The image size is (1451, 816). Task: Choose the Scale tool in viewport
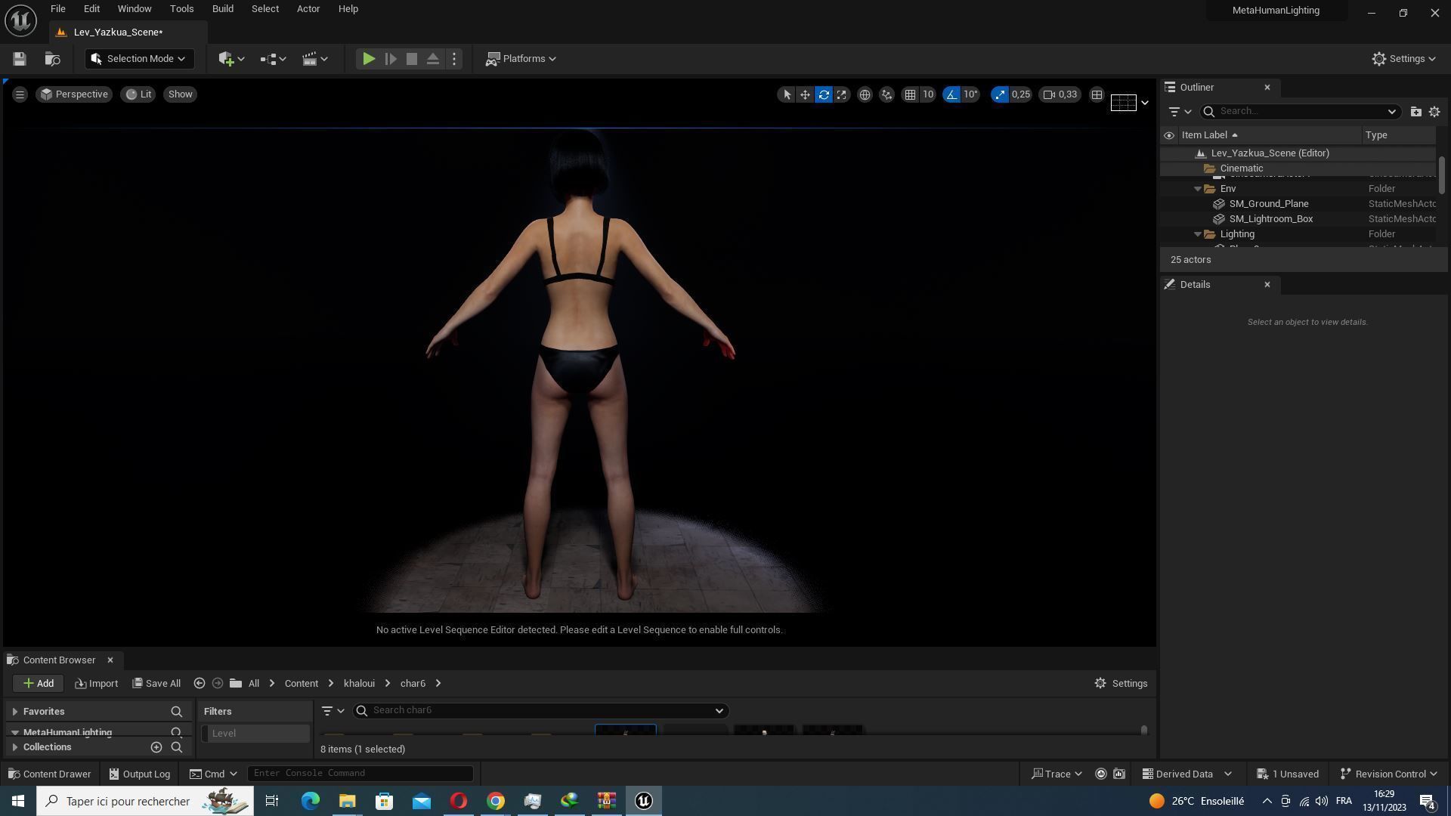[841, 94]
